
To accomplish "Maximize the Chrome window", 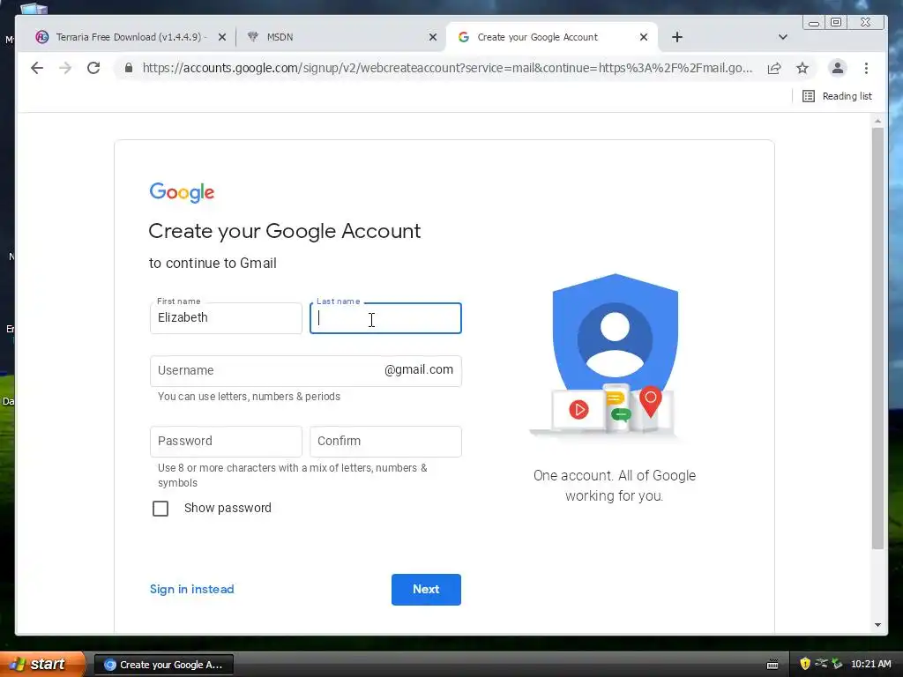I will coord(836,22).
